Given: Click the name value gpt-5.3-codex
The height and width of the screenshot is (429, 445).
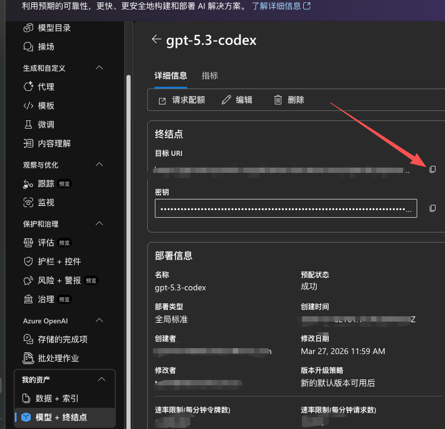Looking at the screenshot, I should coord(180,287).
